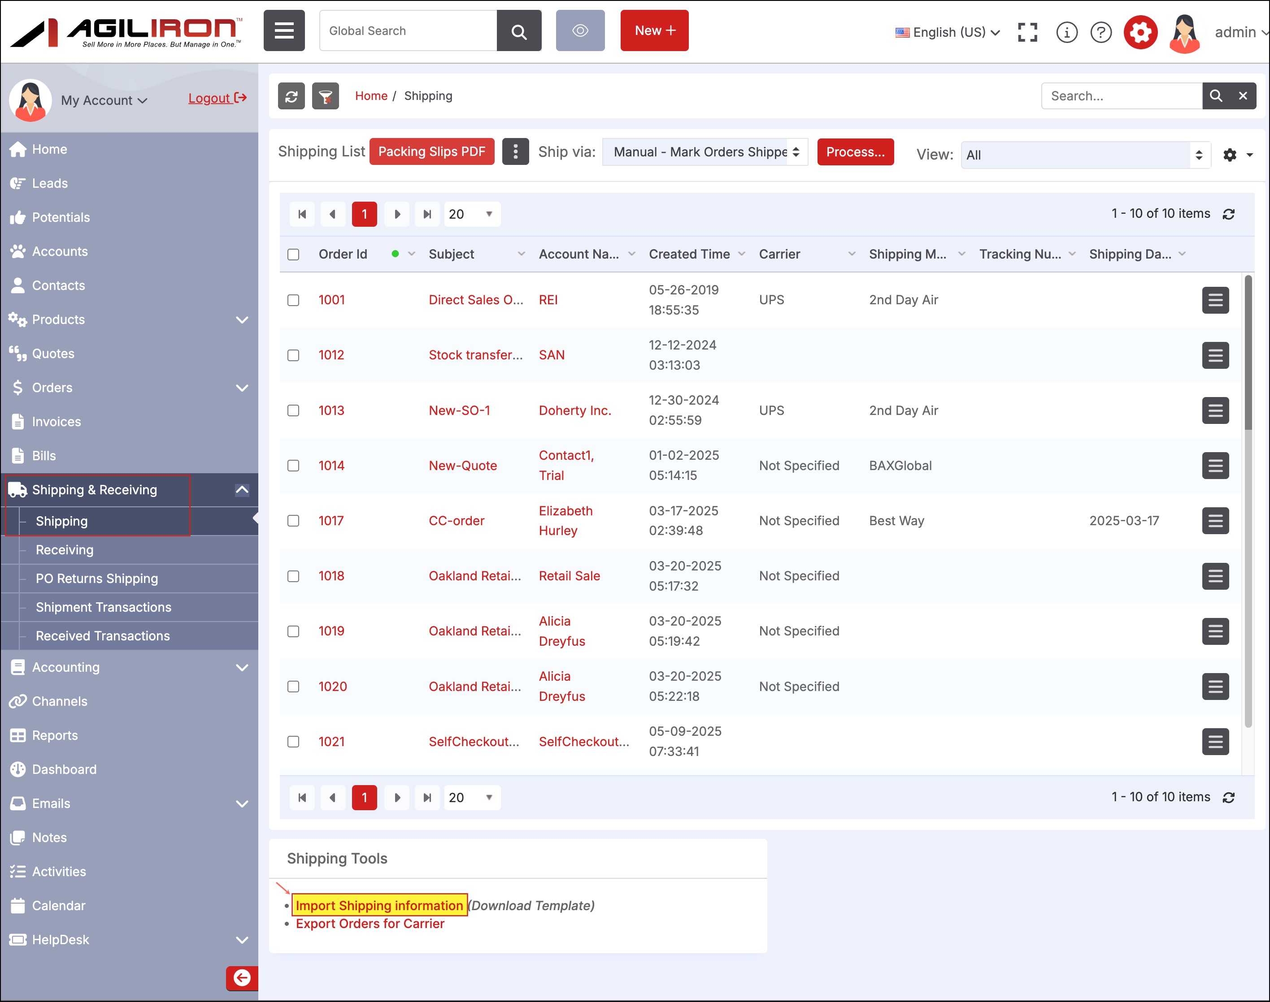Open row actions menu for order 1001
This screenshot has width=1270, height=1002.
(1215, 300)
